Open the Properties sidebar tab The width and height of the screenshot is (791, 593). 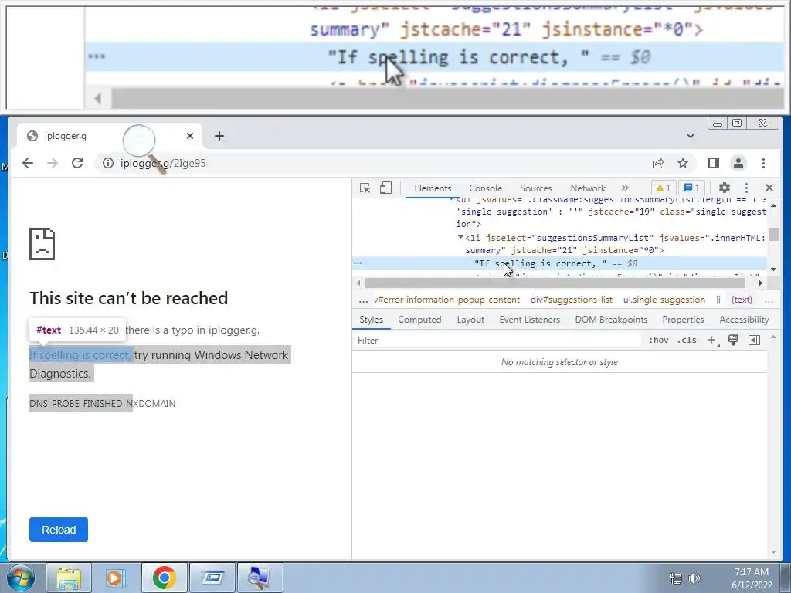click(683, 320)
